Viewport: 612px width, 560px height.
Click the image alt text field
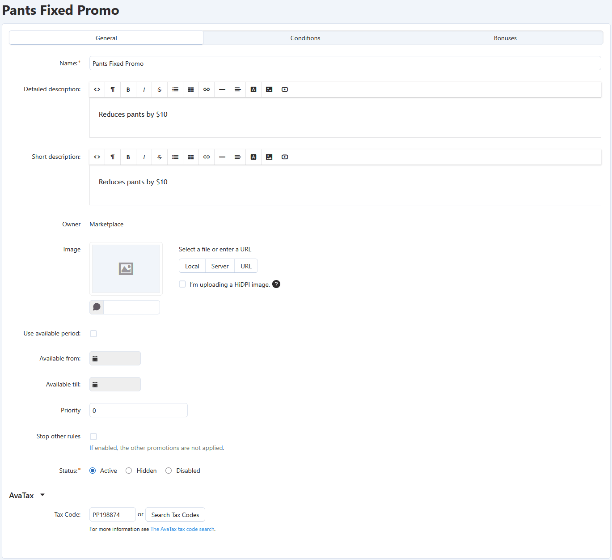[131, 307]
